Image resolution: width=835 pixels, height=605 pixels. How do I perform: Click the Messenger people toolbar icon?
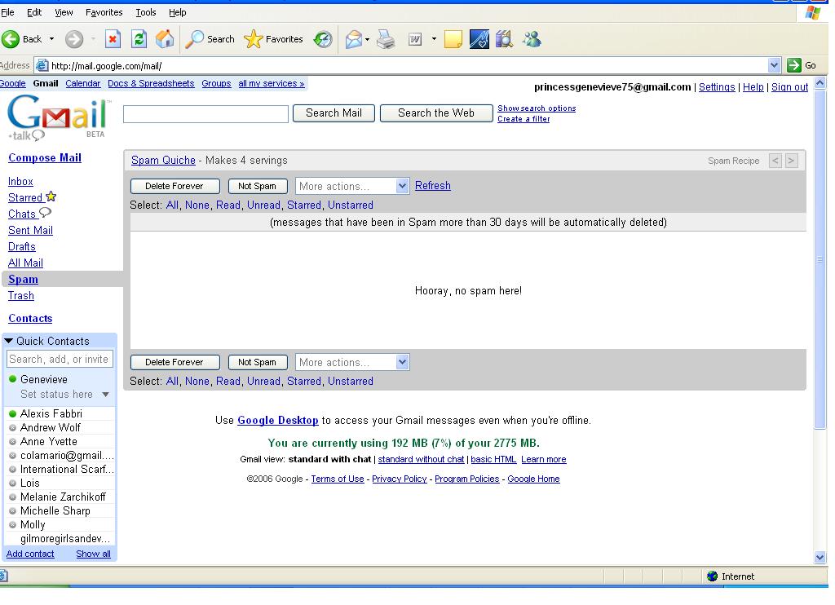click(x=532, y=39)
